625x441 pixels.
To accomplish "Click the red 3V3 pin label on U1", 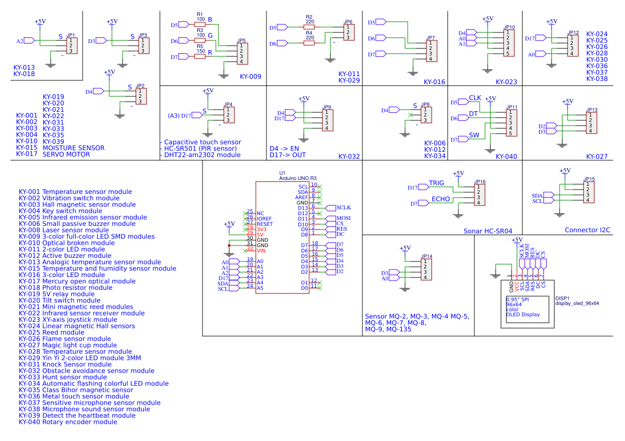I will tap(261, 230).
